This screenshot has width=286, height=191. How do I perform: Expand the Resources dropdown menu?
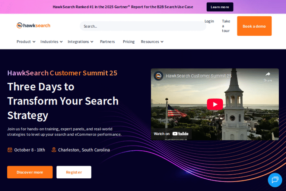152,42
